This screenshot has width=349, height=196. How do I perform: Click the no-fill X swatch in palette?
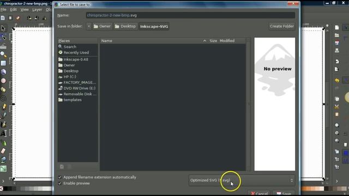pos(2,189)
